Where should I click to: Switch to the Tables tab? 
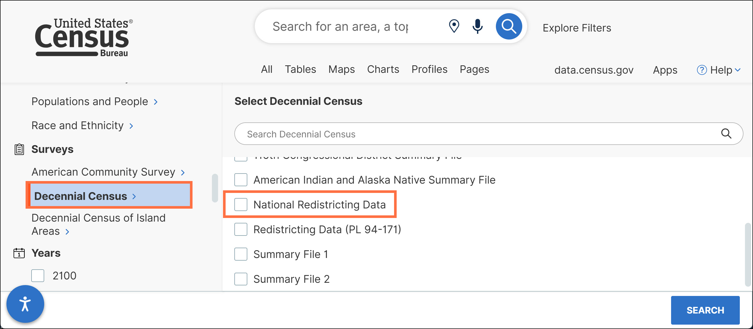click(300, 69)
